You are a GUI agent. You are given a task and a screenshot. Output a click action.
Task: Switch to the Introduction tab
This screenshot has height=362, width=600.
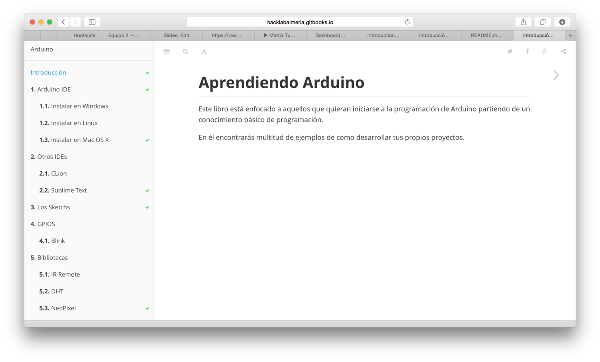point(383,35)
